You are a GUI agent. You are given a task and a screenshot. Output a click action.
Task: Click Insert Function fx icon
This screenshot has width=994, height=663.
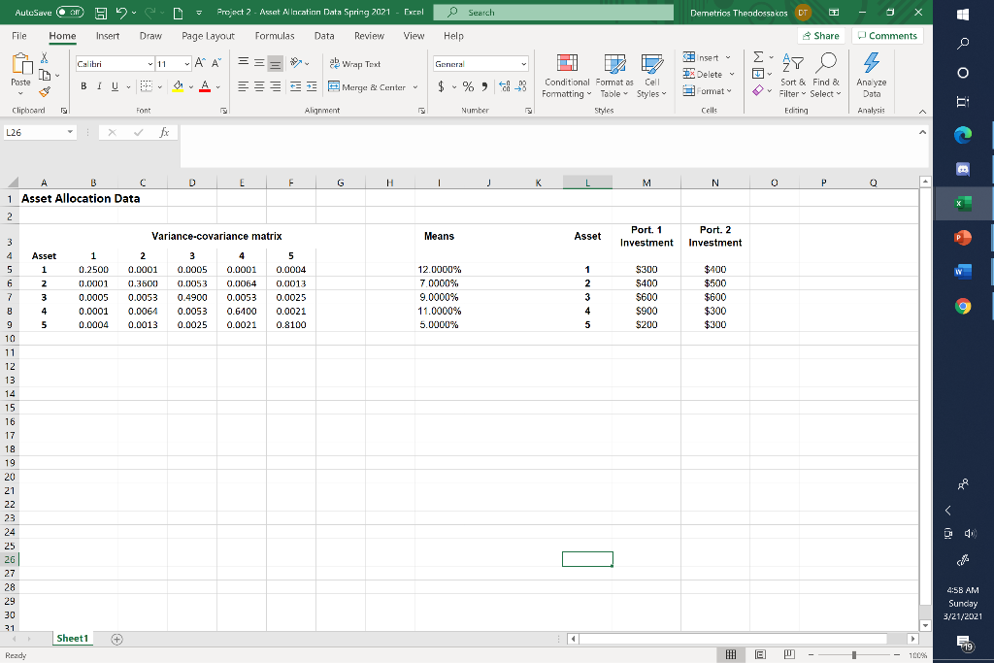click(164, 132)
